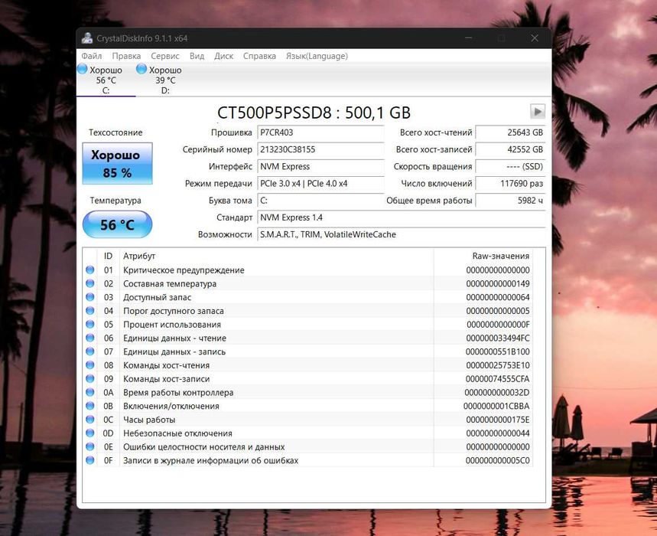Click the Интерфейс field NVM Express

320,166
